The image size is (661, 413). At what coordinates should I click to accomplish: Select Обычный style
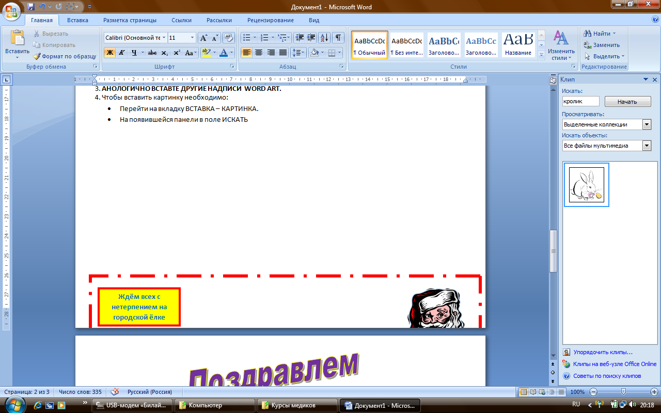tap(370, 45)
